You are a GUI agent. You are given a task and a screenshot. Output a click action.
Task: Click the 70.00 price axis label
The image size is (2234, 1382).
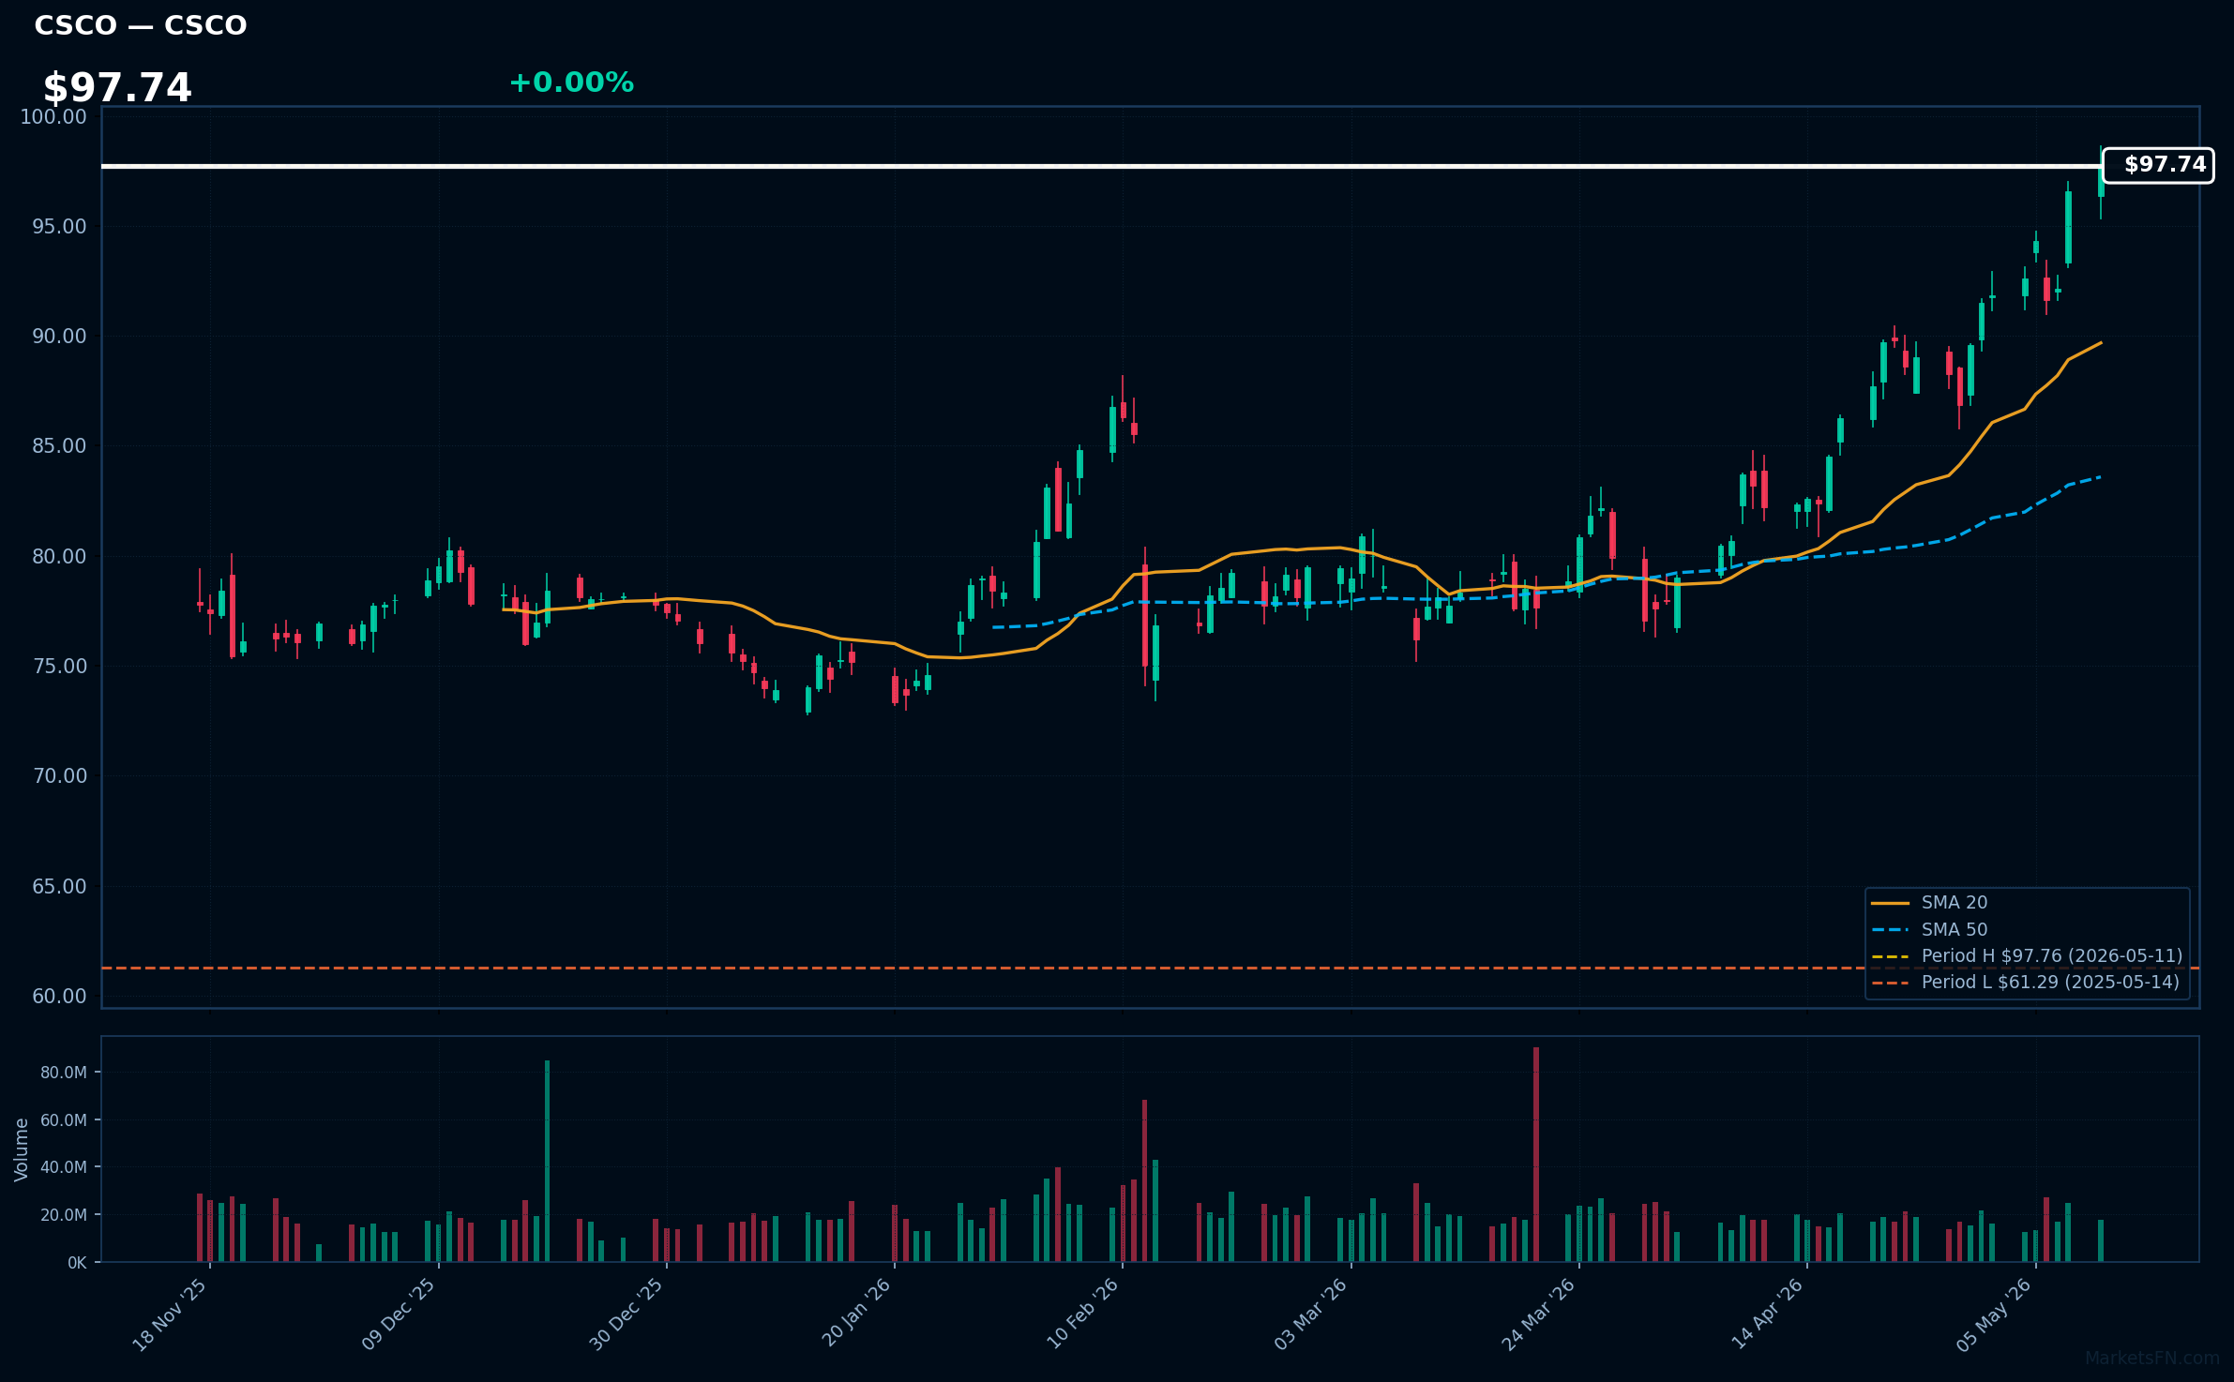click(x=59, y=775)
